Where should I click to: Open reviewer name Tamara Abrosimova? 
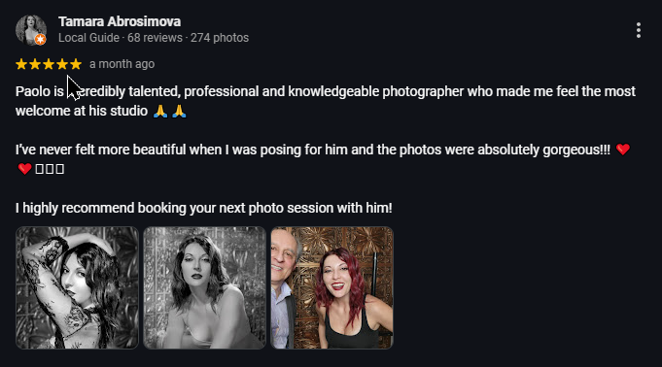(x=120, y=21)
